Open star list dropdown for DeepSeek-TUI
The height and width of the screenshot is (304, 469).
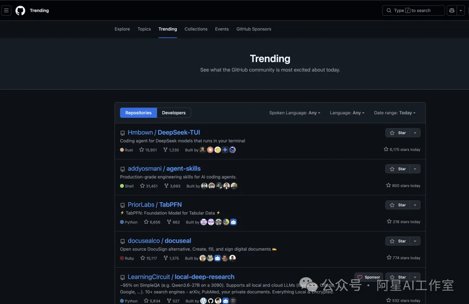[x=415, y=133]
